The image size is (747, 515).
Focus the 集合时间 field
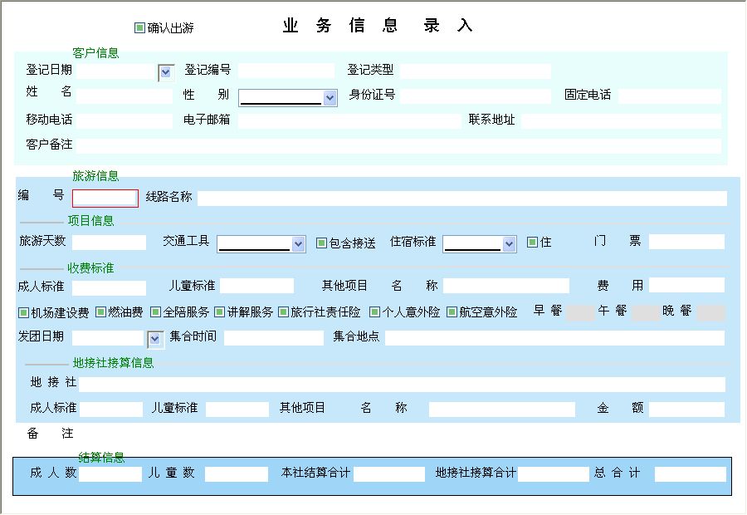pos(274,338)
